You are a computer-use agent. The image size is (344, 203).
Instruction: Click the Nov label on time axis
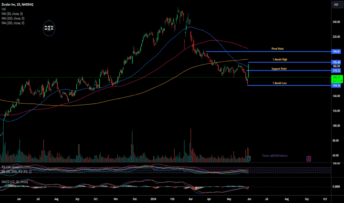coord(116,199)
